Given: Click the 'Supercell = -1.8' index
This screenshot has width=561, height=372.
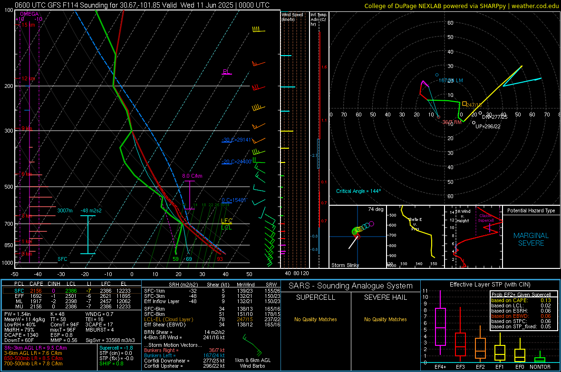Looking at the screenshot, I should pyautogui.click(x=116, y=348).
